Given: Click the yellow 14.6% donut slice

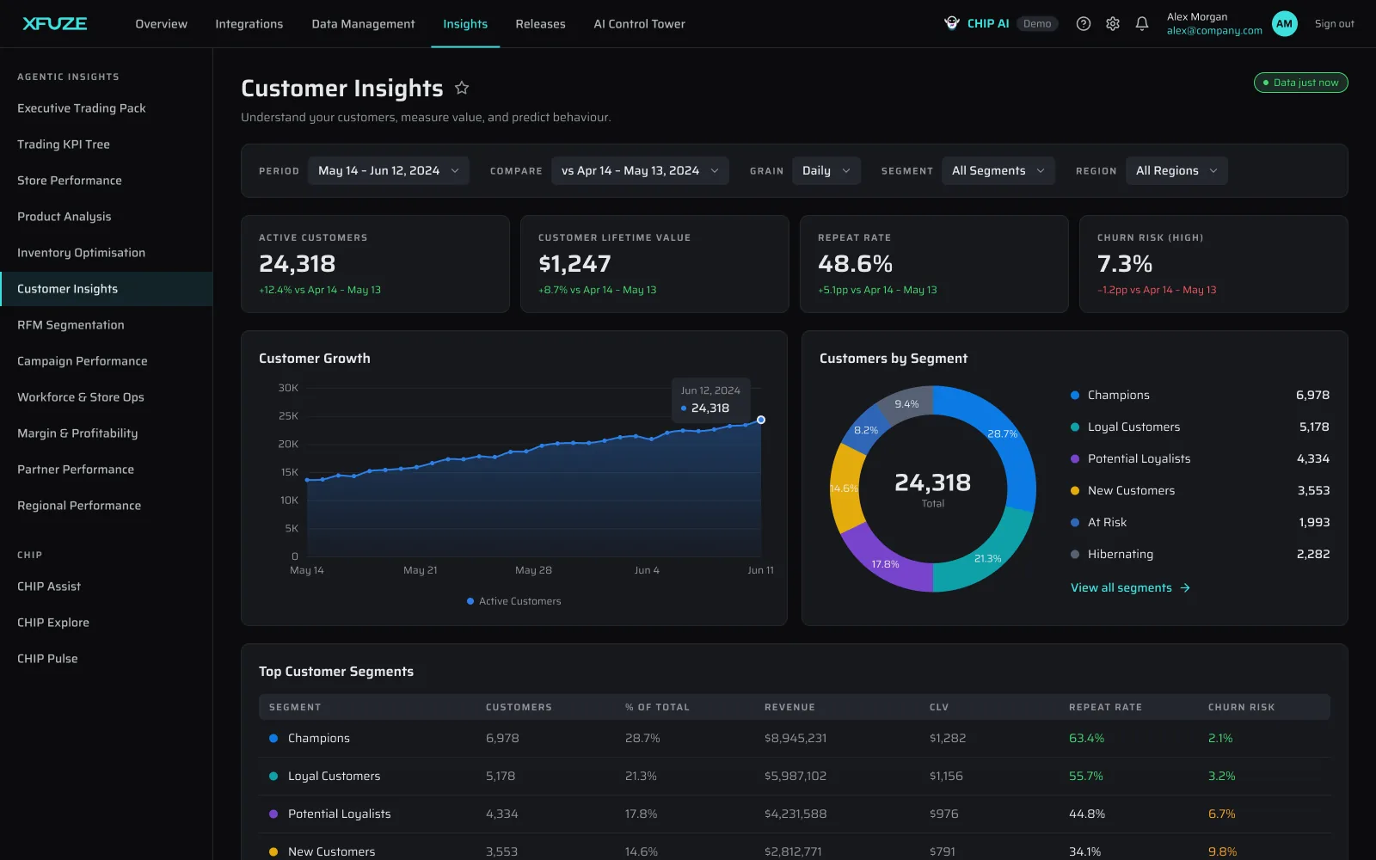Looking at the screenshot, I should (x=844, y=488).
